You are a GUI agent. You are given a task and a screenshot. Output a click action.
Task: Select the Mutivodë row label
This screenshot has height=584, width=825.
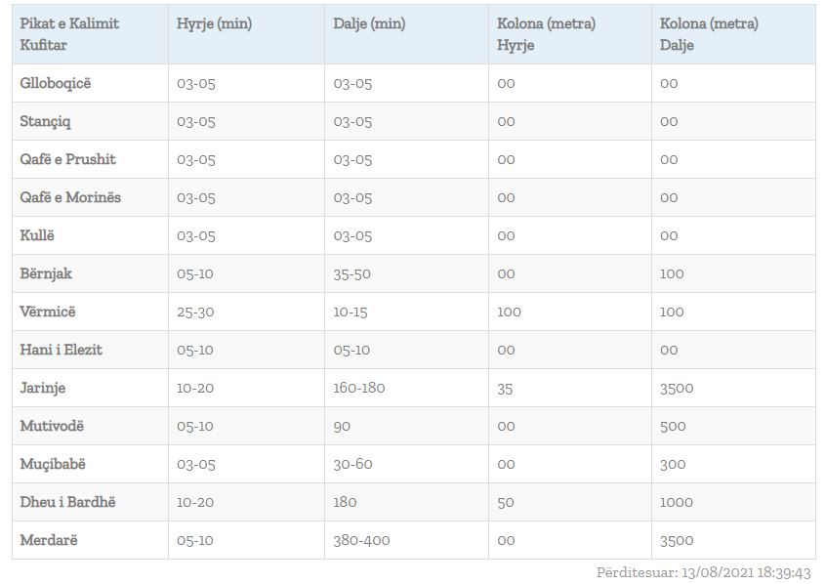(x=53, y=426)
